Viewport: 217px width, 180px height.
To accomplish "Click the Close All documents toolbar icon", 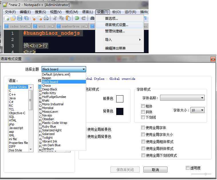I will [40, 18].
